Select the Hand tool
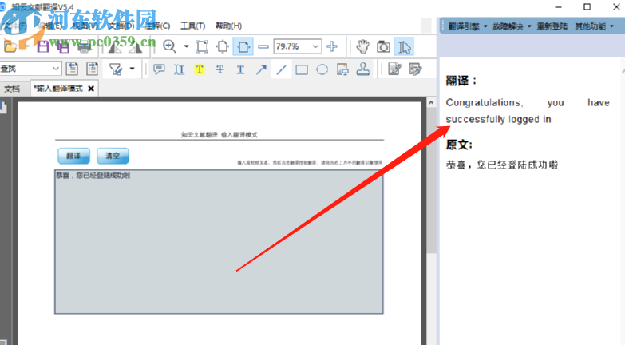 [x=362, y=46]
